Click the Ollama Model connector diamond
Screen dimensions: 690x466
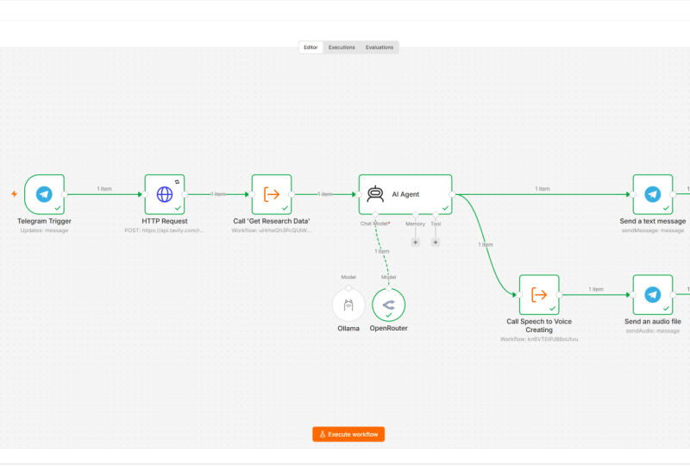[348, 288]
